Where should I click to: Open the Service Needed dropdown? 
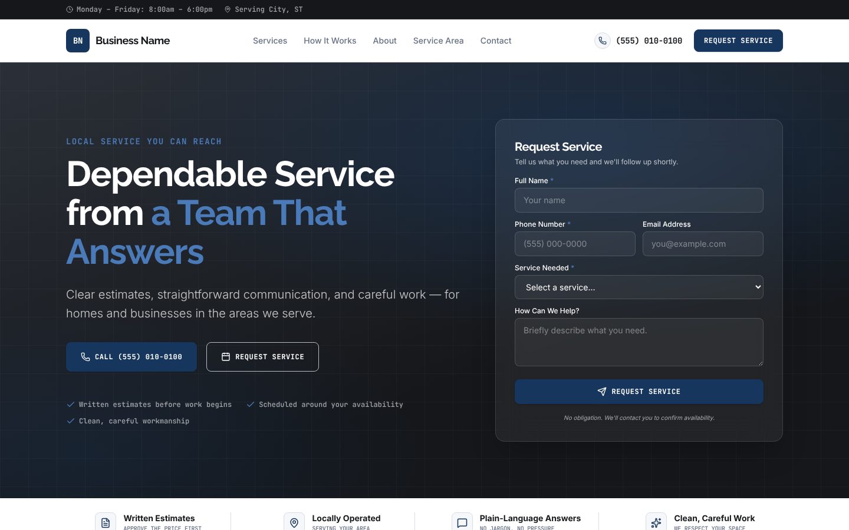pos(639,287)
